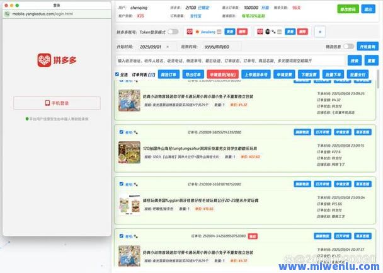Click the 已绑定 link next to 2/100
The image size is (383, 273).
coord(203,8)
